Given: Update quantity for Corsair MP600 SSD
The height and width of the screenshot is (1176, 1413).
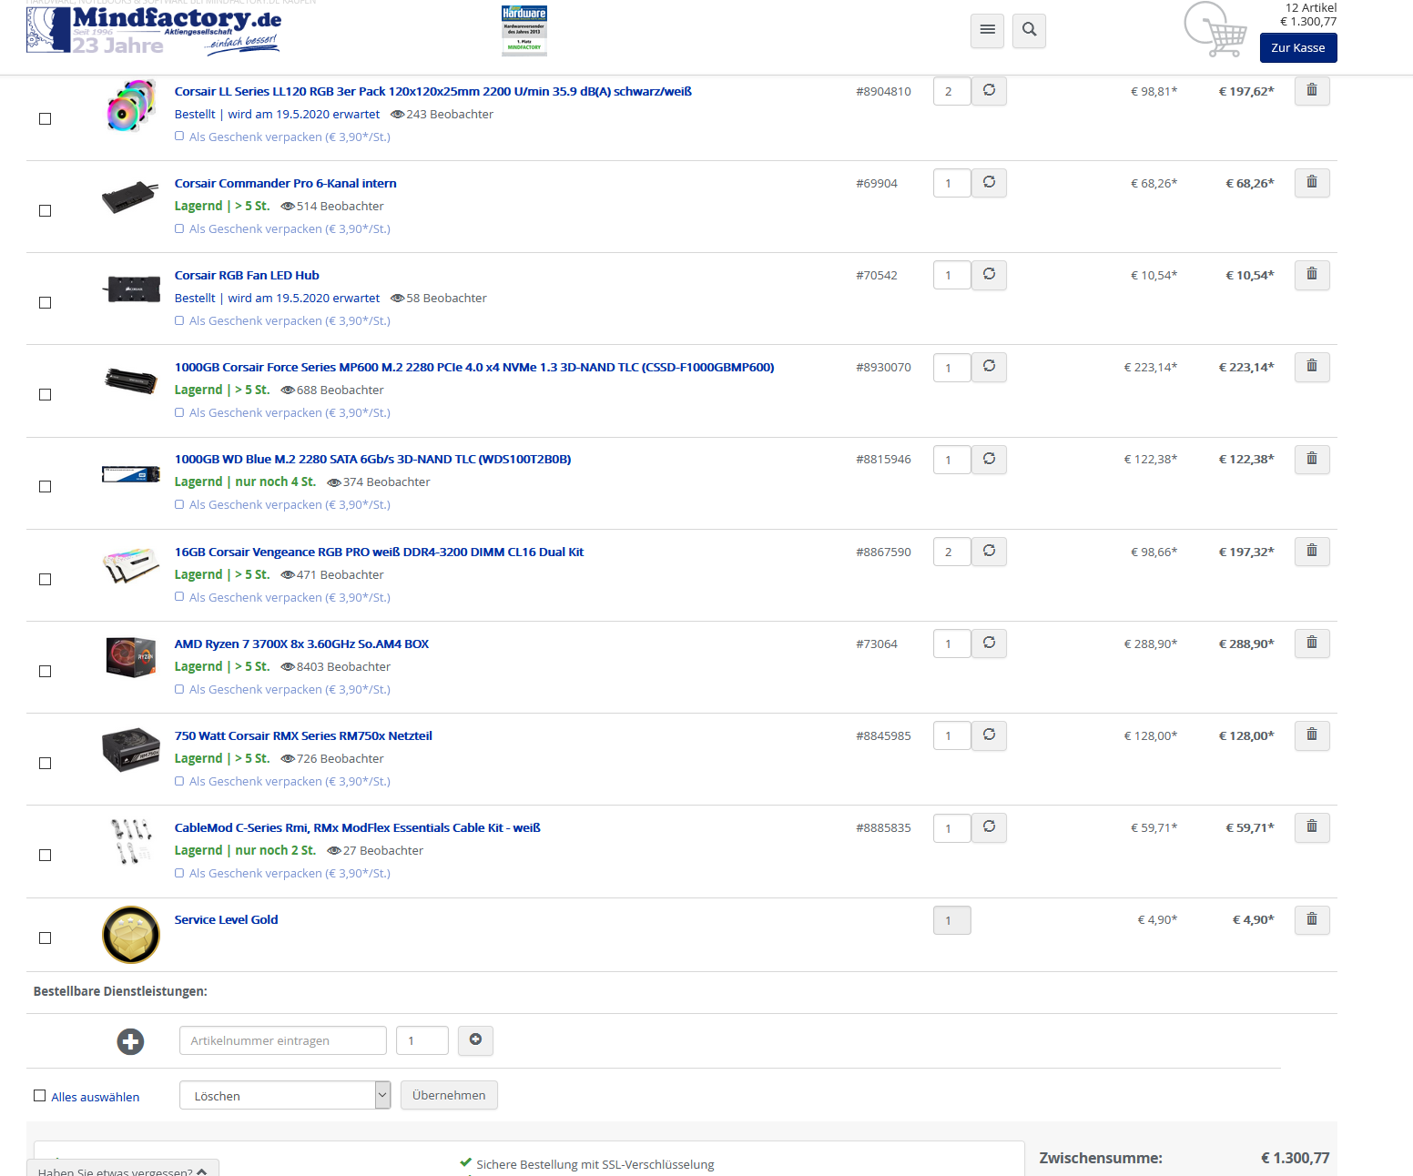Looking at the screenshot, I should pos(989,367).
